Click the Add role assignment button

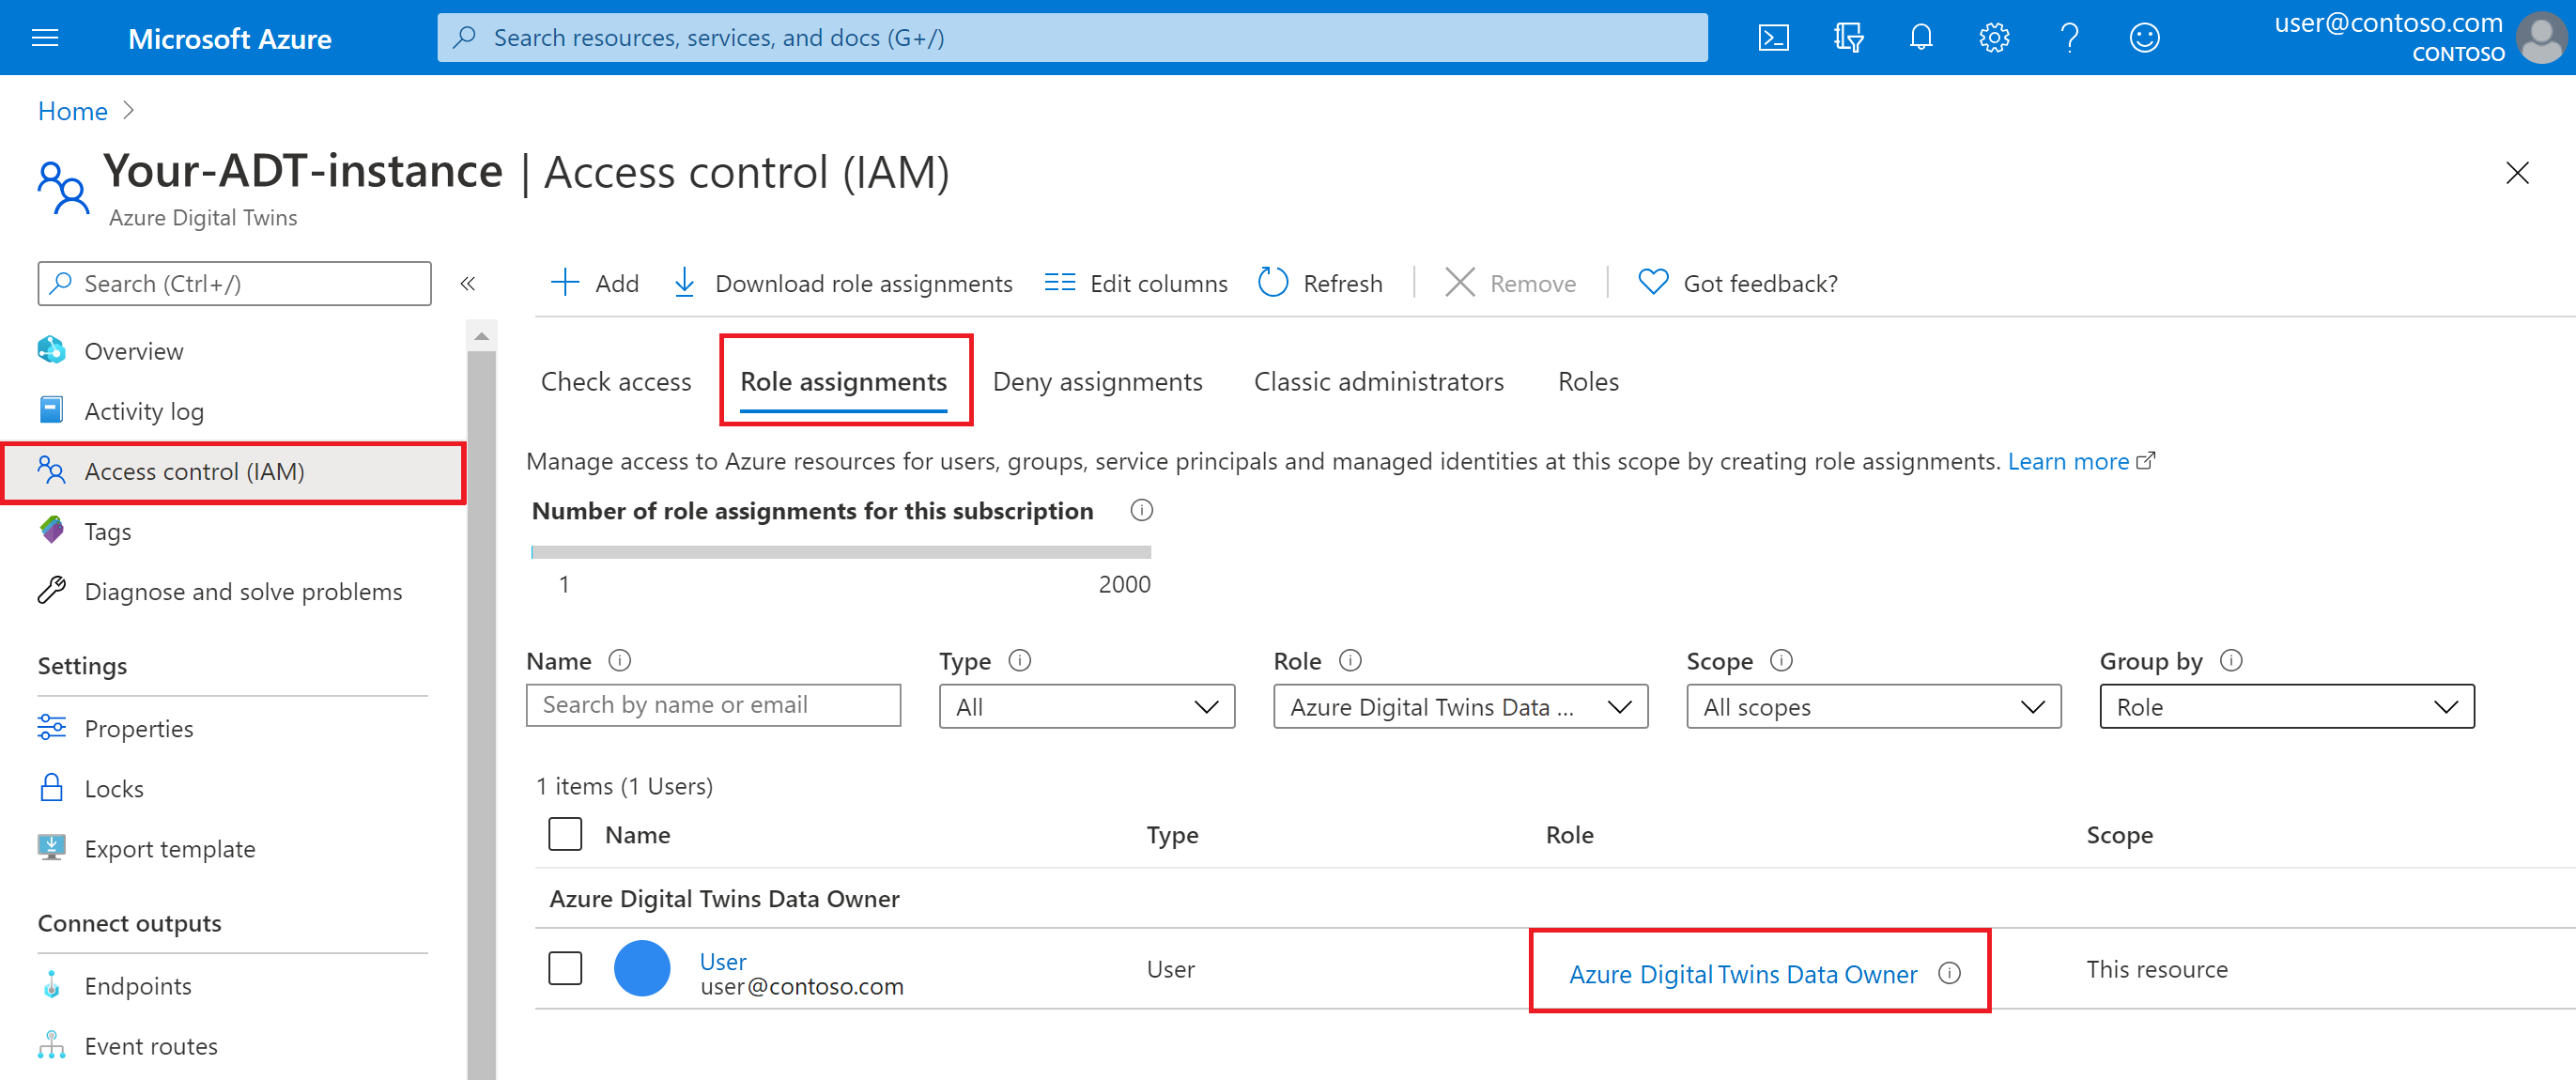596,281
